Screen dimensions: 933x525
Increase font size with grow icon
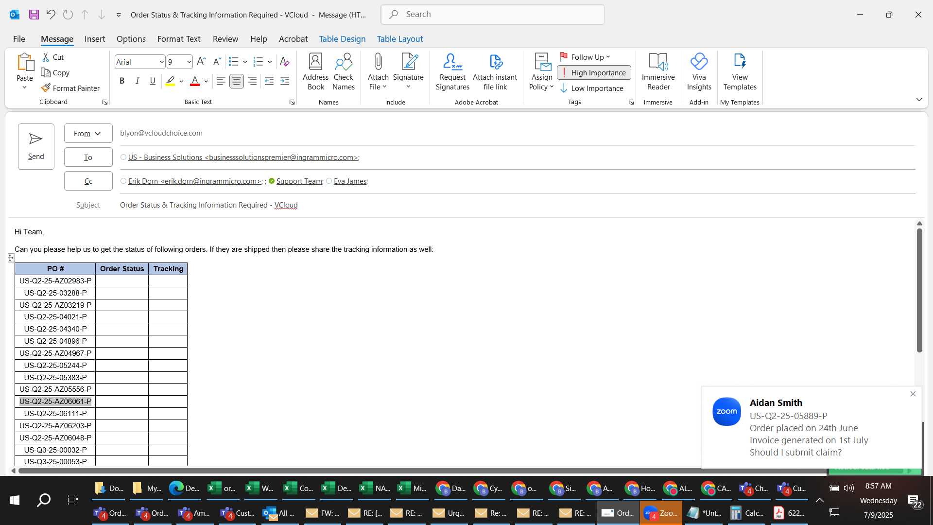(201, 62)
